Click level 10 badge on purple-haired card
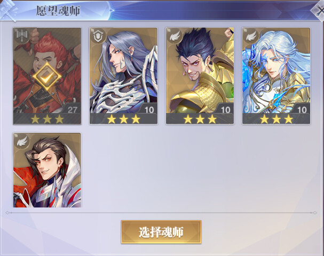Image resolution: width=324 pixels, height=256 pixels. point(149,110)
